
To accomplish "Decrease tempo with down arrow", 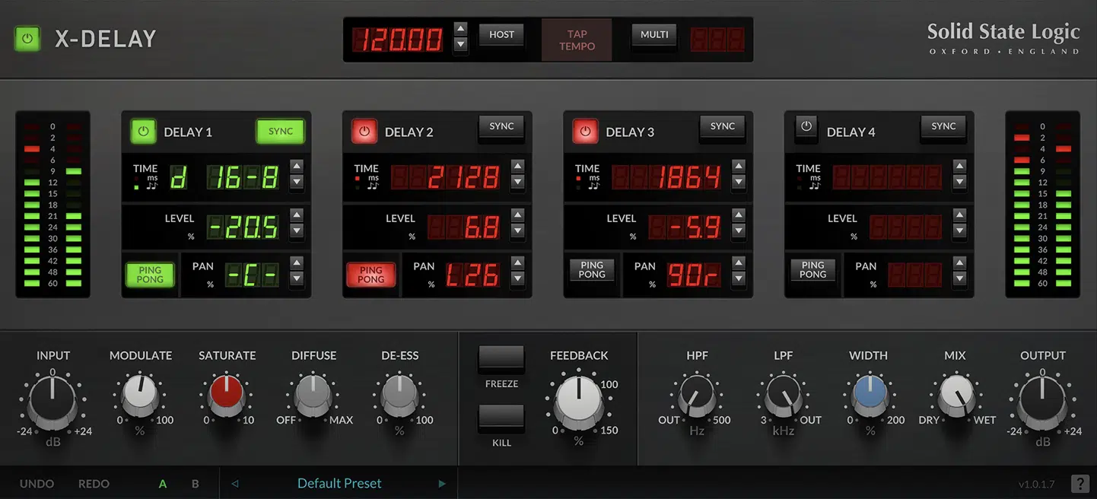I will coord(460,45).
